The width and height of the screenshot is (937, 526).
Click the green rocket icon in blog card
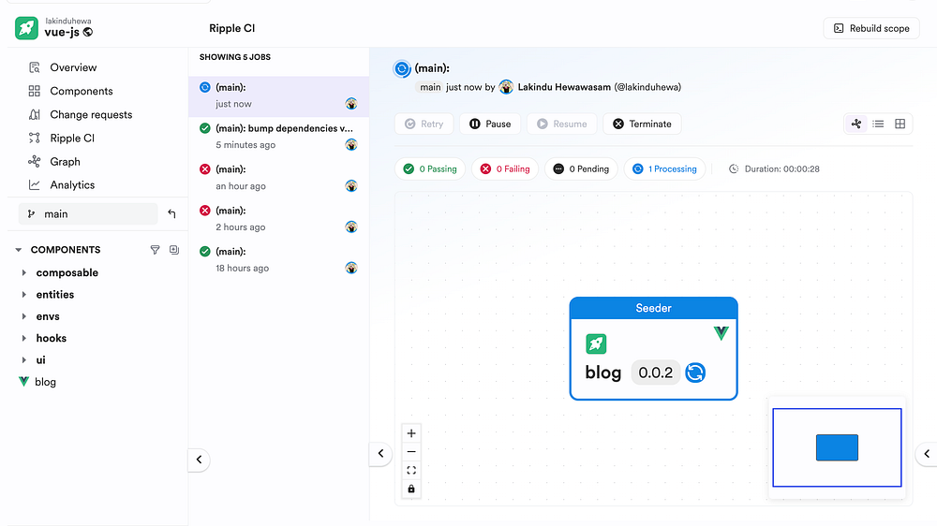596,343
